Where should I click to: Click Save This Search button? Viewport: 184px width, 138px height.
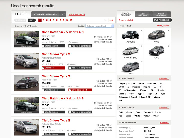click(162, 20)
